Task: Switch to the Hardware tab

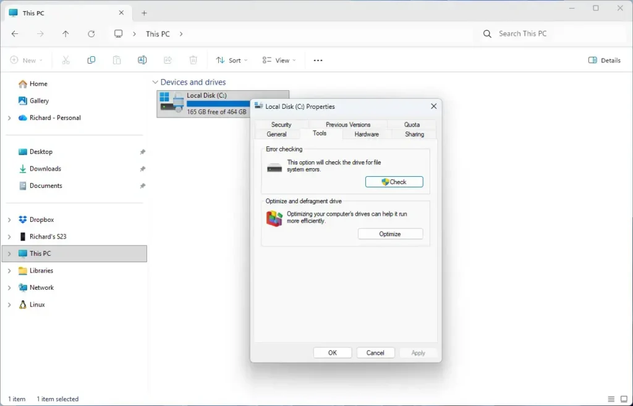Action: pos(367,134)
